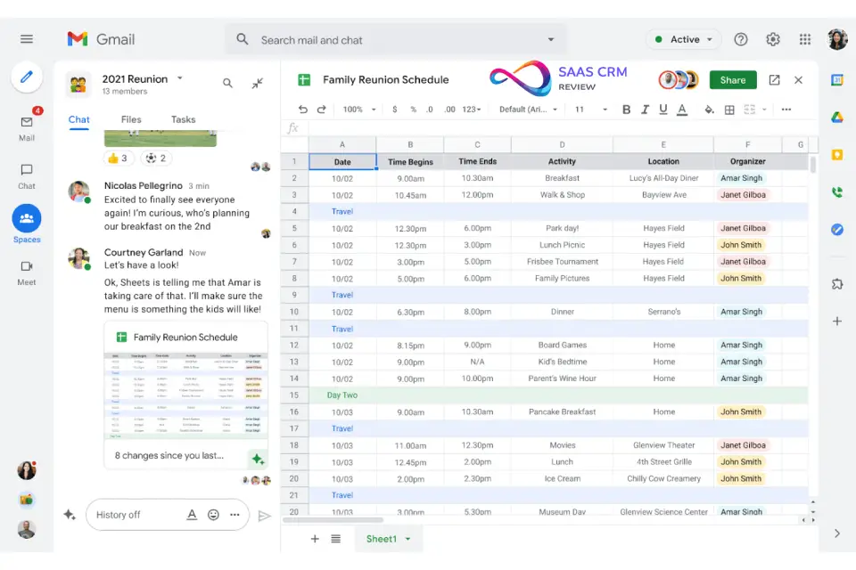Select the fill color paint bucket
856x570 pixels.
(x=710, y=110)
